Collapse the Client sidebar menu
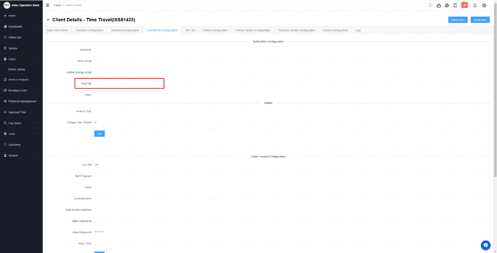This screenshot has height=253, width=497. [x=21, y=59]
